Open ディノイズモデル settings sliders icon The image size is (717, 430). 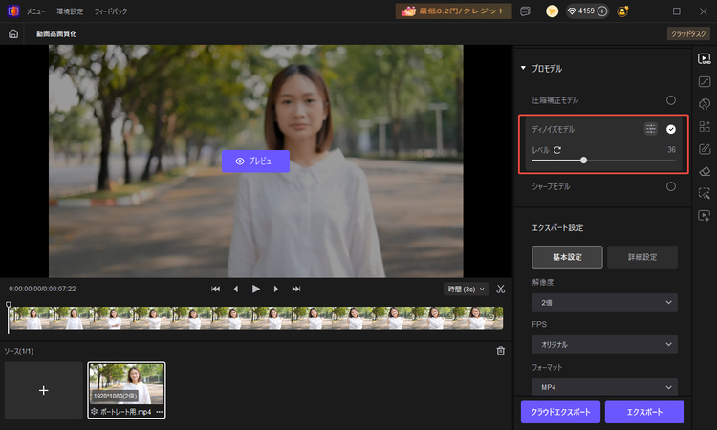650,129
